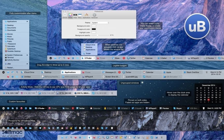Click the Background color swatch
The height and width of the screenshot is (140, 224).
tap(94, 26)
